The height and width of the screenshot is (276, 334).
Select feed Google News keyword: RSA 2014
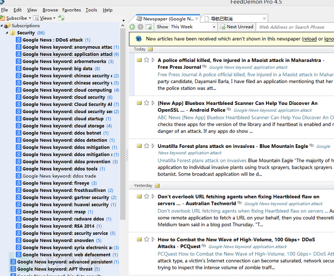[59, 226]
